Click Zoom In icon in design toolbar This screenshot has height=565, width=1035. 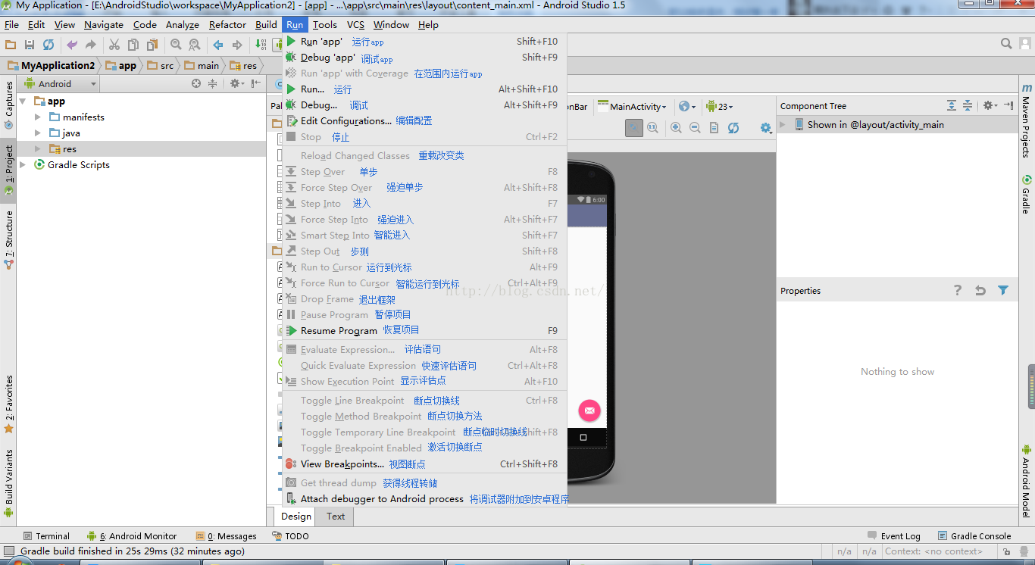pyautogui.click(x=676, y=128)
